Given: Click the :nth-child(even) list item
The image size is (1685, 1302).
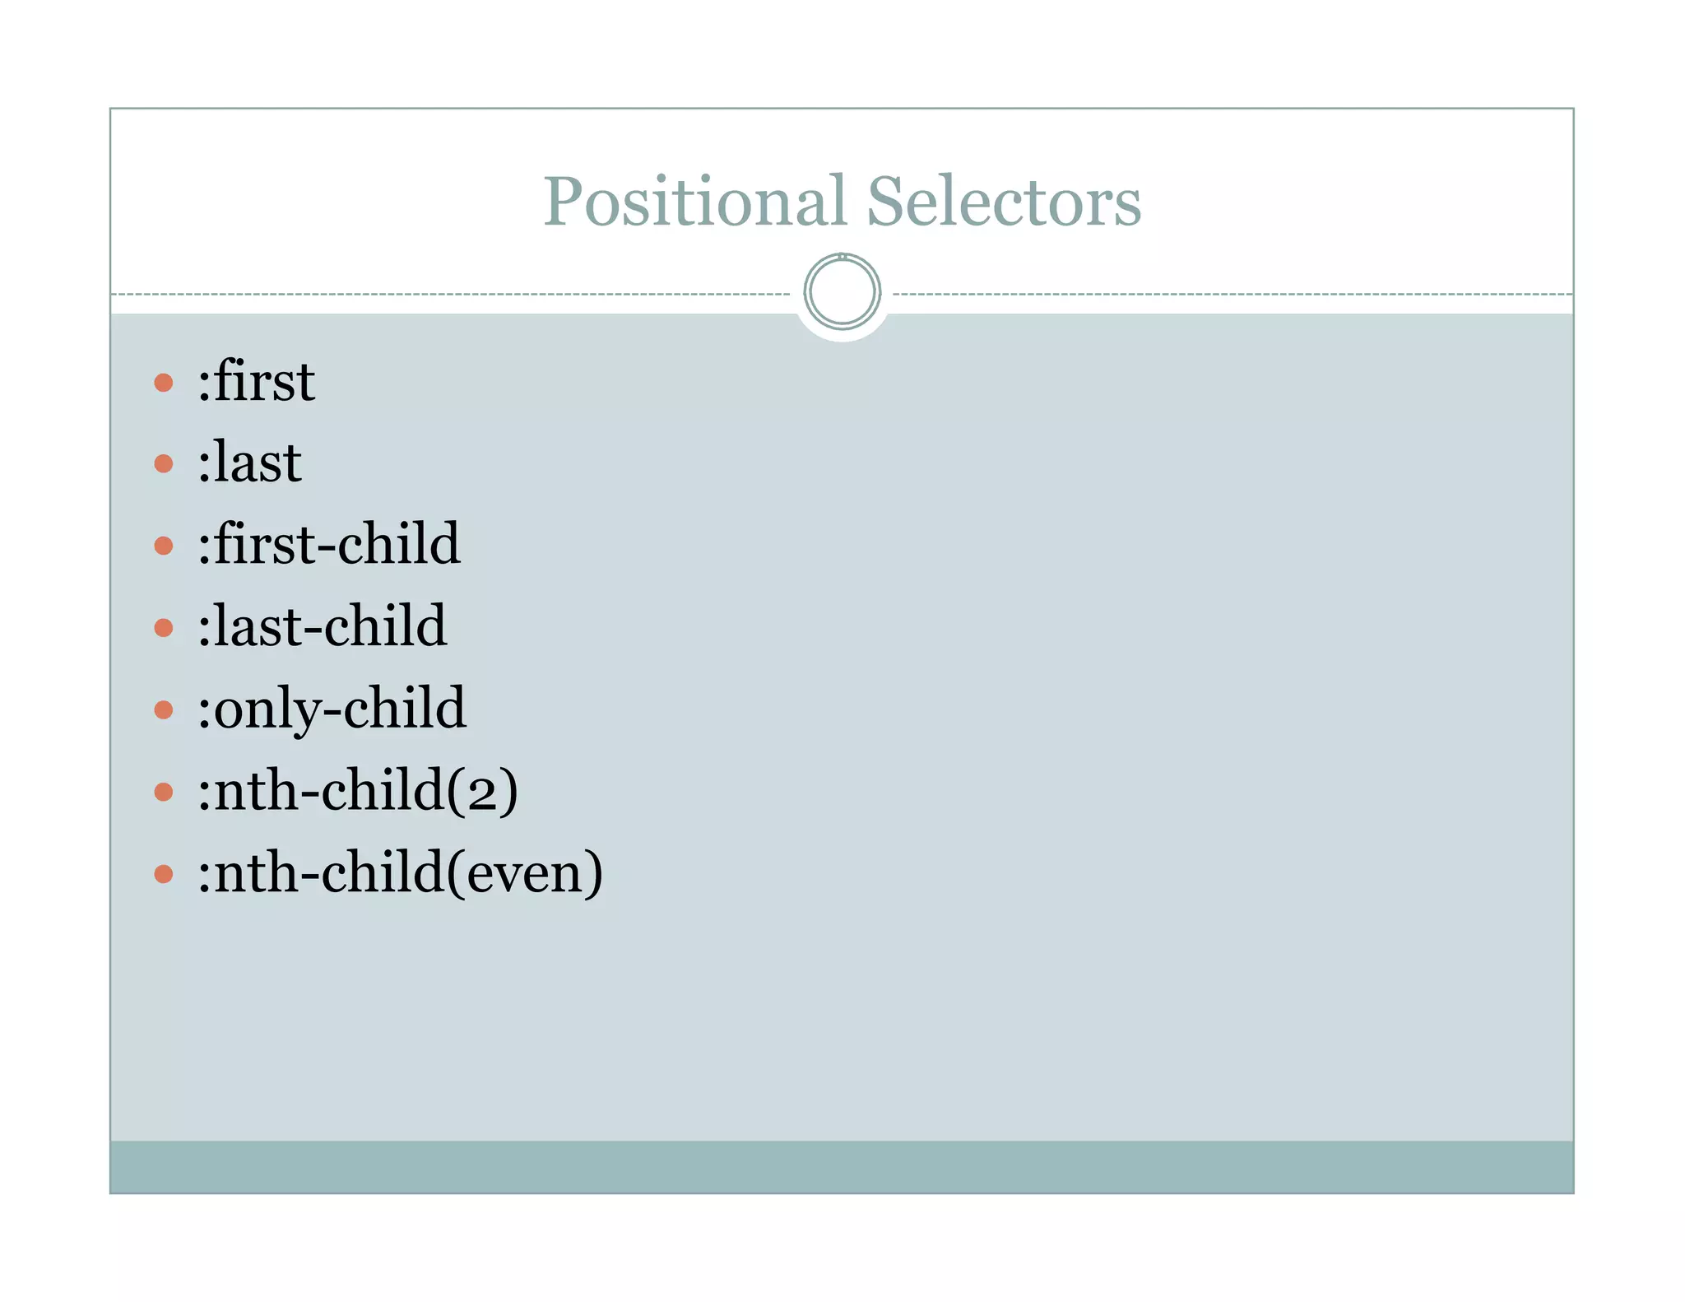Looking at the screenshot, I should pos(401,872).
